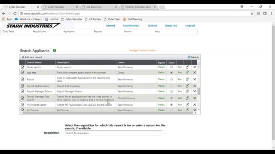Open the Chrome profile icon
The width and height of the screenshot is (275, 154).
[241, 7]
